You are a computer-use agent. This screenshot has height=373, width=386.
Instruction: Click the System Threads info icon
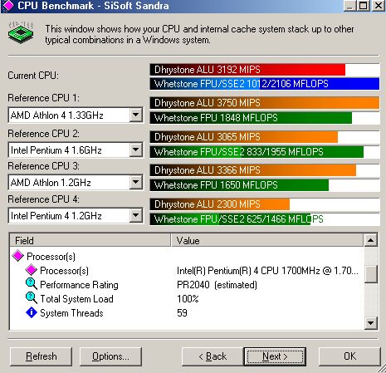(x=32, y=312)
